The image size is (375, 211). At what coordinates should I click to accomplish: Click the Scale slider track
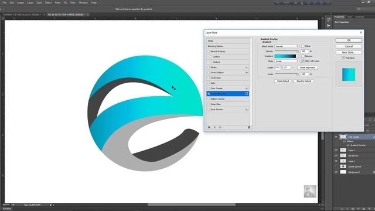pos(287,74)
